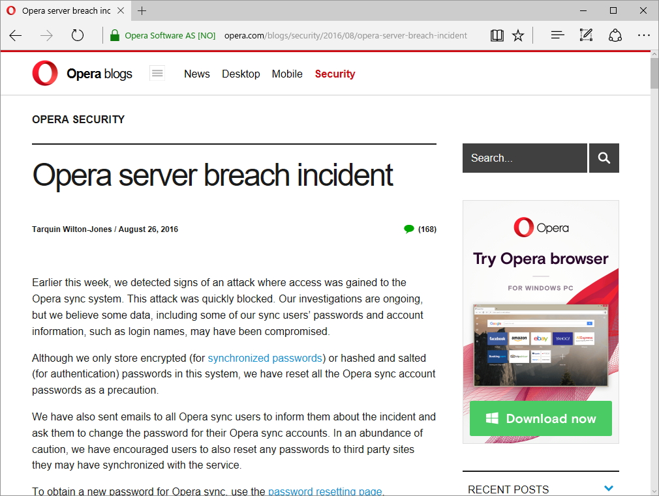659x496 pixels.
Task: Expand the RECENT POSTS section chevron
Action: pos(608,488)
